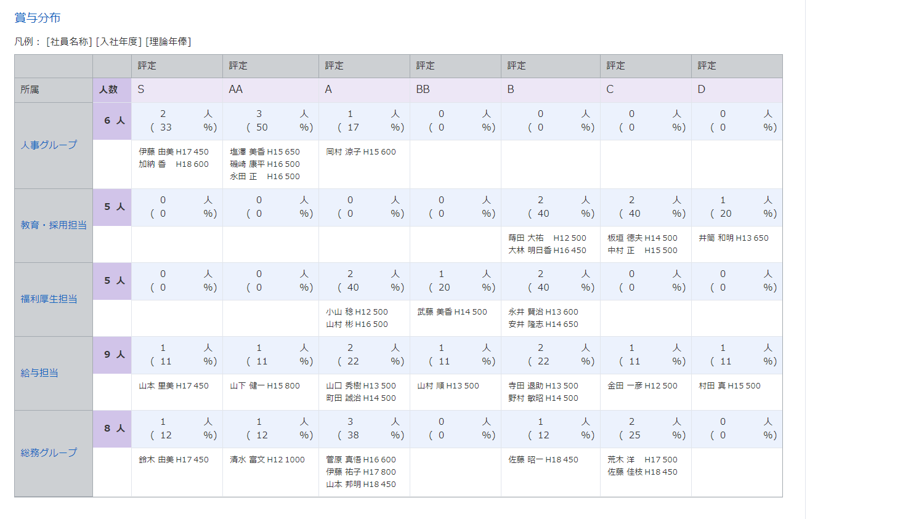Click the BB rating column header

[423, 90]
